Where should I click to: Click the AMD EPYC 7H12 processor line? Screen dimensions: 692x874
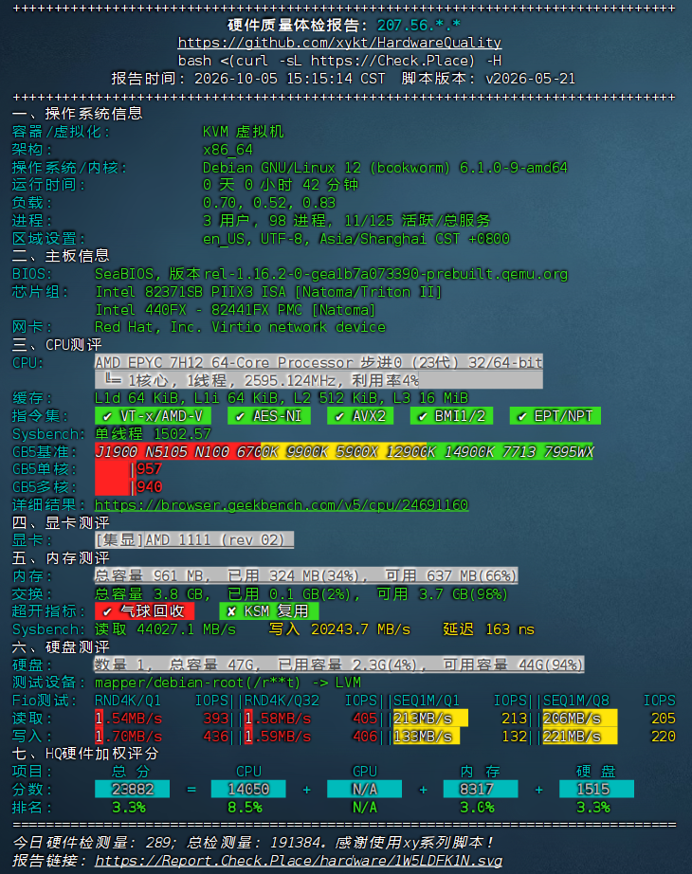pyautogui.click(x=319, y=363)
